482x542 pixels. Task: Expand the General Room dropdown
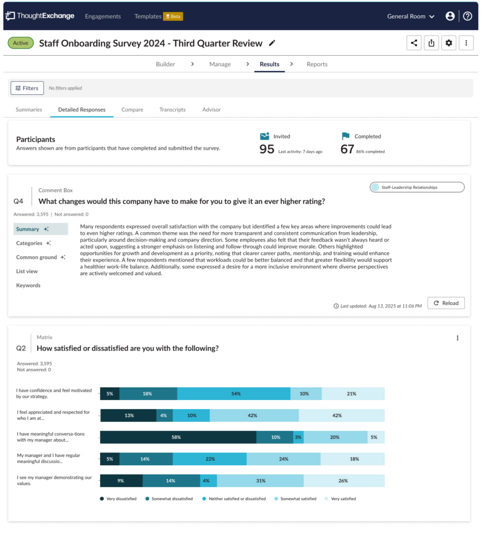(x=411, y=16)
